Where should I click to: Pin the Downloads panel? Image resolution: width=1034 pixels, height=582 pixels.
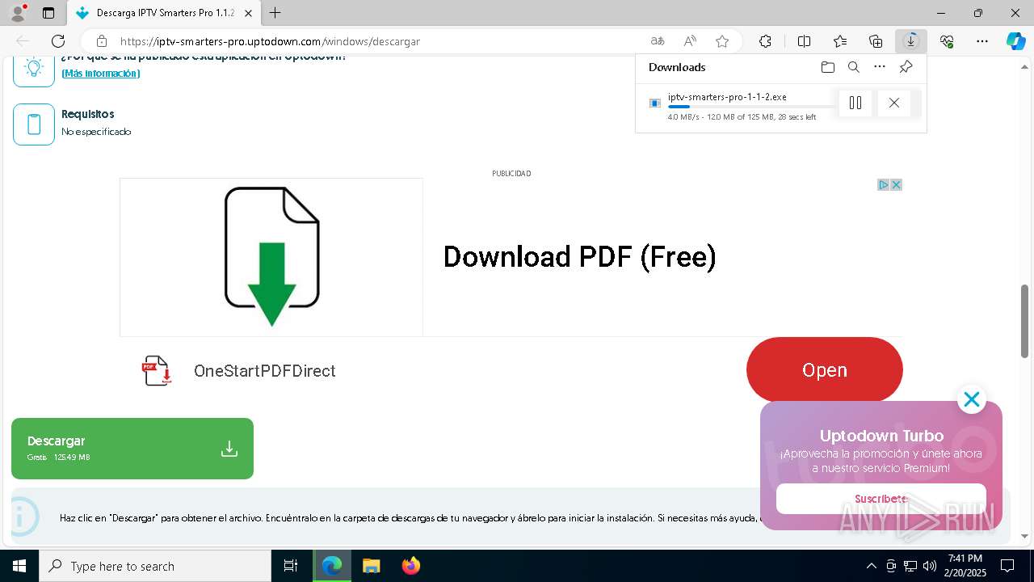906,67
